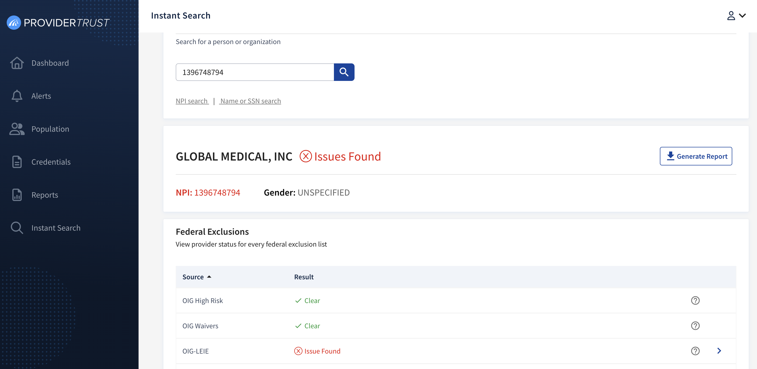Open the Alerts menu item

pos(41,96)
